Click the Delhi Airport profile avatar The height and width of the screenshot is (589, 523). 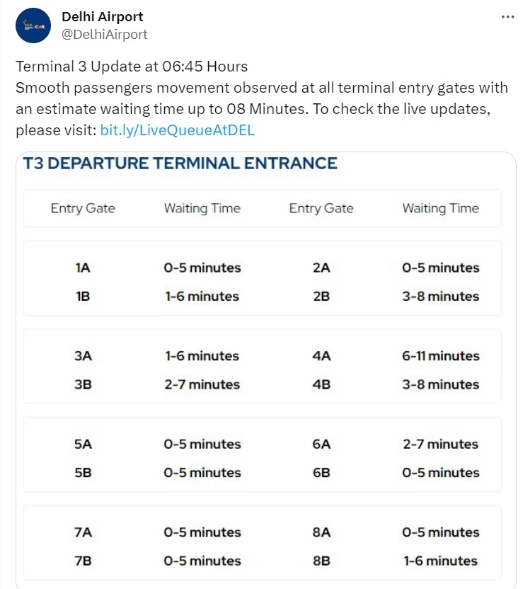tap(33, 25)
